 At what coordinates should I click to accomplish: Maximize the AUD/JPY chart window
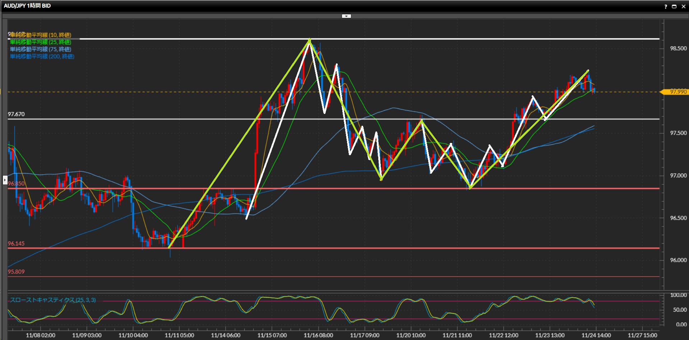click(x=674, y=6)
